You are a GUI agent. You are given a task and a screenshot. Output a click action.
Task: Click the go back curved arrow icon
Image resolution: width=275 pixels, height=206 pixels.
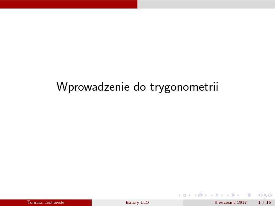pos(261,195)
